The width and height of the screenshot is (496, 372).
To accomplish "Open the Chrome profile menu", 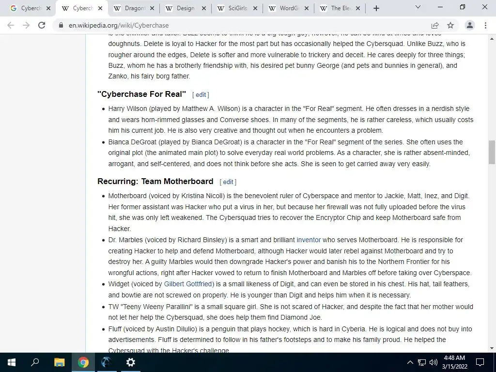I will pyautogui.click(x=470, y=25).
